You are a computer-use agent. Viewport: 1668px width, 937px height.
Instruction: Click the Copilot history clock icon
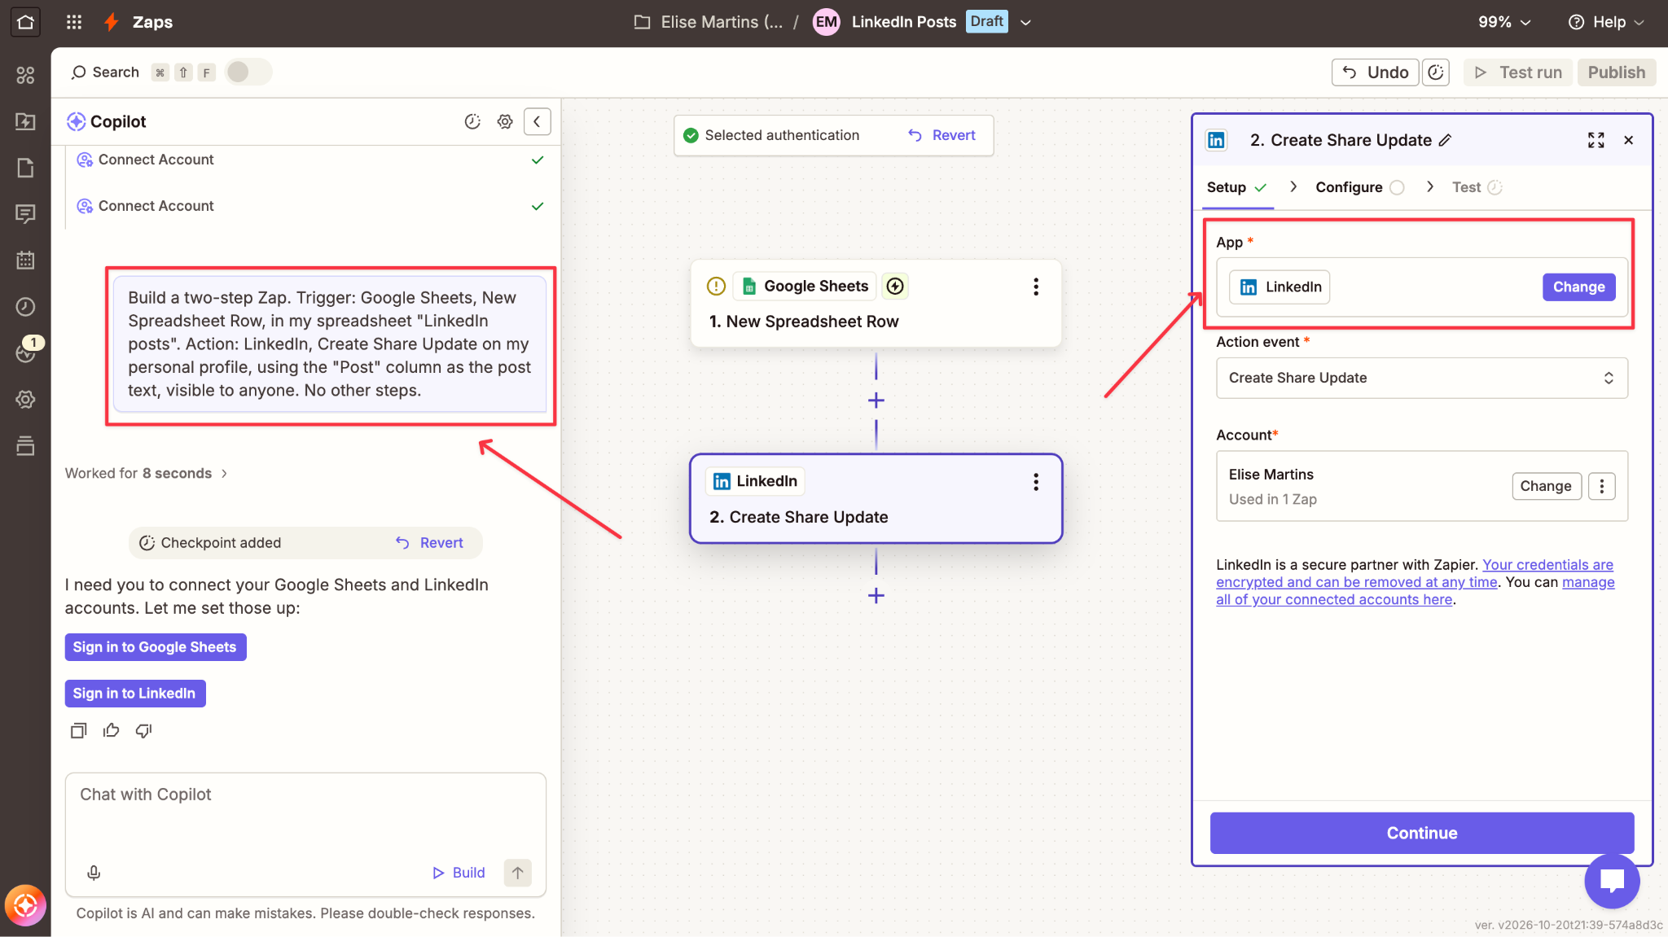pyautogui.click(x=472, y=121)
